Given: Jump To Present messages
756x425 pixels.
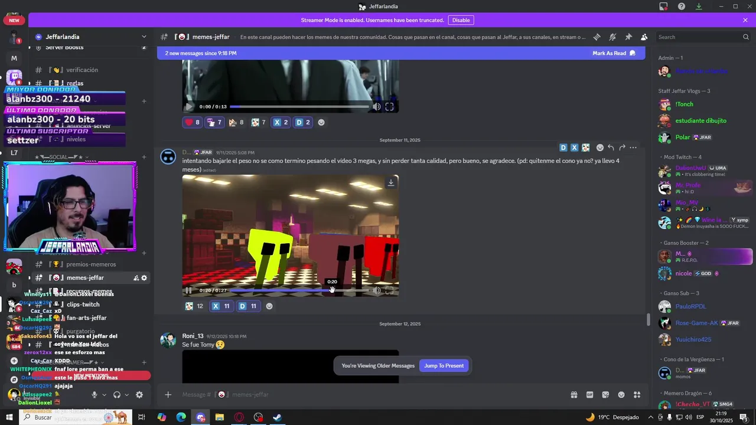Looking at the screenshot, I should [444, 365].
